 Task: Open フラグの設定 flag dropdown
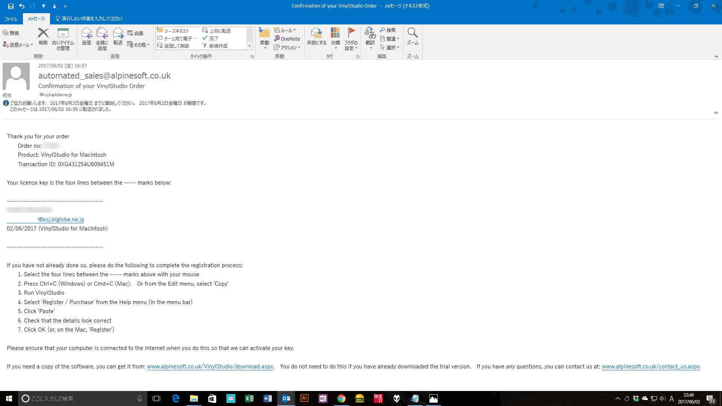(351, 38)
